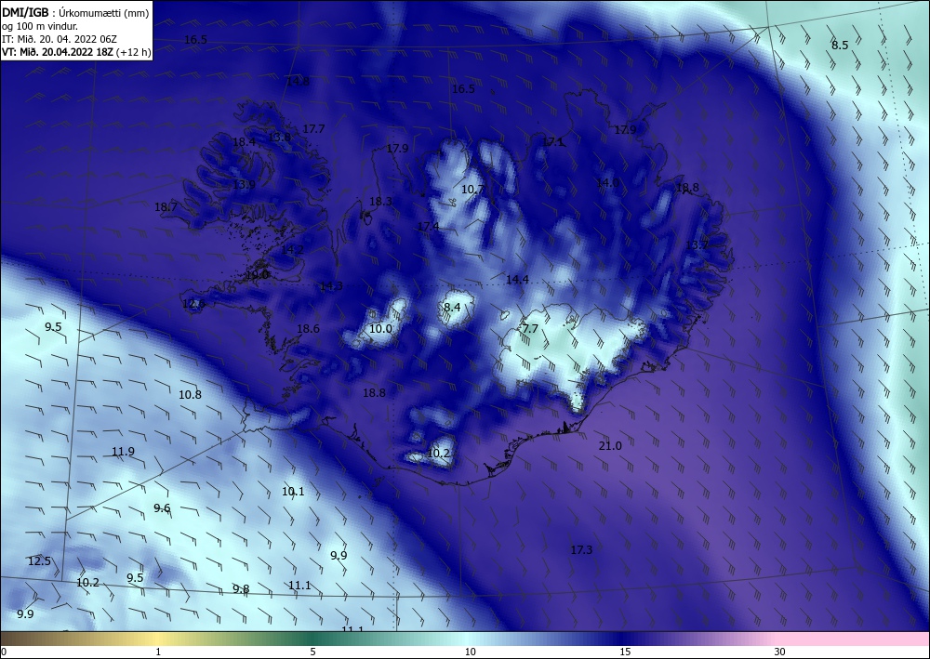Select the map value 11.9
The height and width of the screenshot is (659, 930).
point(124,452)
